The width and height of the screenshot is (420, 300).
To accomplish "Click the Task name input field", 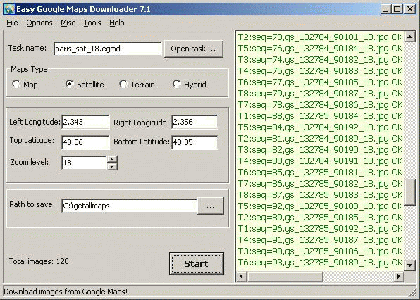I will tap(107, 49).
